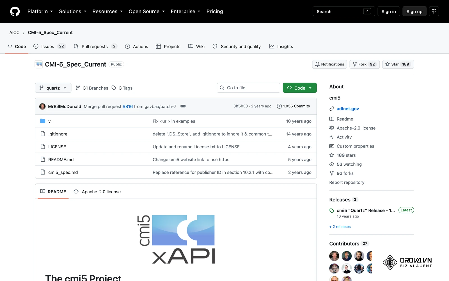The image size is (449, 281).
Task: Select the Insights tab
Action: click(x=281, y=46)
